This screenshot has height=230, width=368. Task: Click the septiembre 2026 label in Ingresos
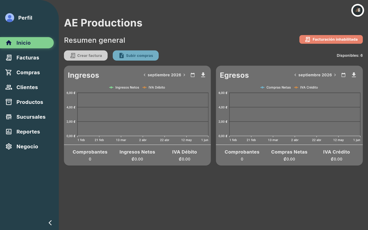164,75
